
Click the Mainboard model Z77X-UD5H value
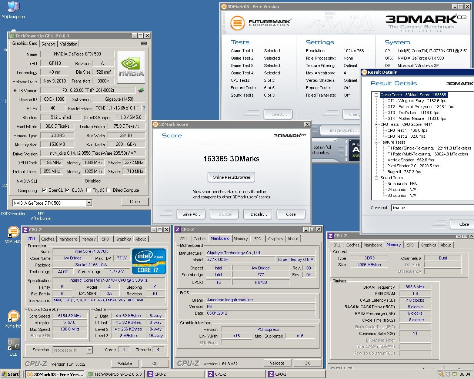[x=240, y=259]
